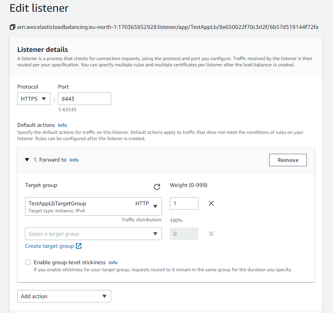Remove the TestAppLbTargetGroup row with X
Image resolution: width=333 pixels, height=313 pixels.
tap(211, 203)
